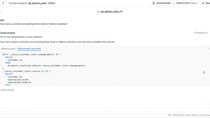Click the user question about state or federal subsidies
The height and width of the screenshot is (118, 210).
pos(33,24)
